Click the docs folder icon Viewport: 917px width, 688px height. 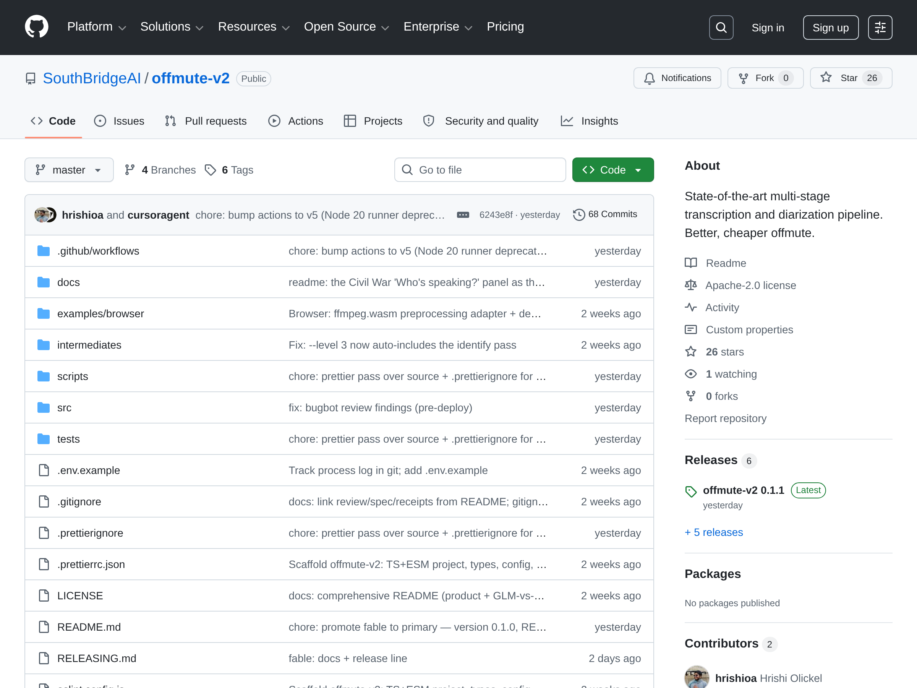click(x=44, y=282)
